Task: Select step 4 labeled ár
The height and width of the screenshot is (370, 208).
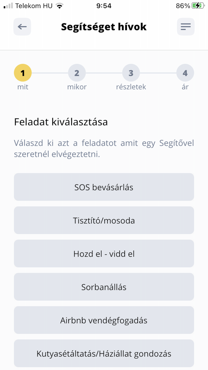Action: 185,73
